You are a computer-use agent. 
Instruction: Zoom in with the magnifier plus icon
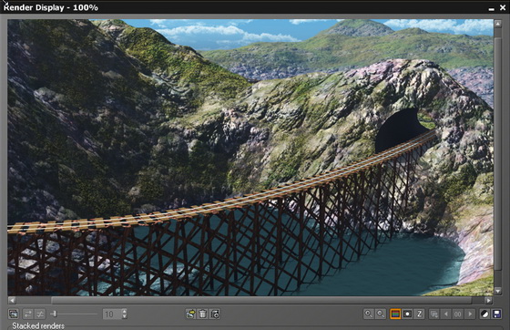coord(369,315)
